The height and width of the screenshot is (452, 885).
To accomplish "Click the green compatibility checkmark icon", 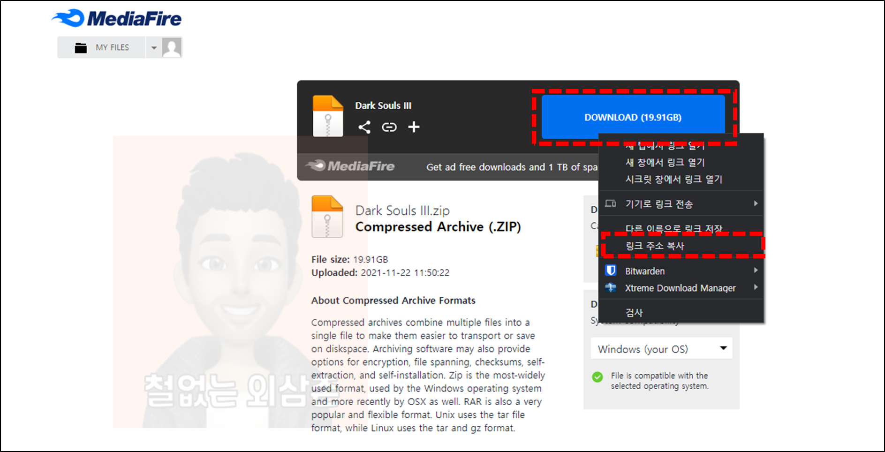I will (x=598, y=377).
